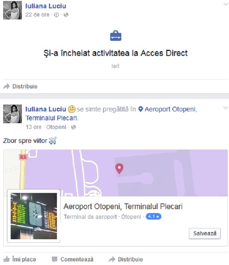Click the briefcase work icon
Viewport: 229px width, 265px height.
coord(116,36)
